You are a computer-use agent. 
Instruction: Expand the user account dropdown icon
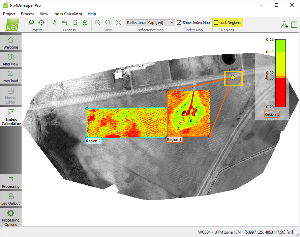284,25
